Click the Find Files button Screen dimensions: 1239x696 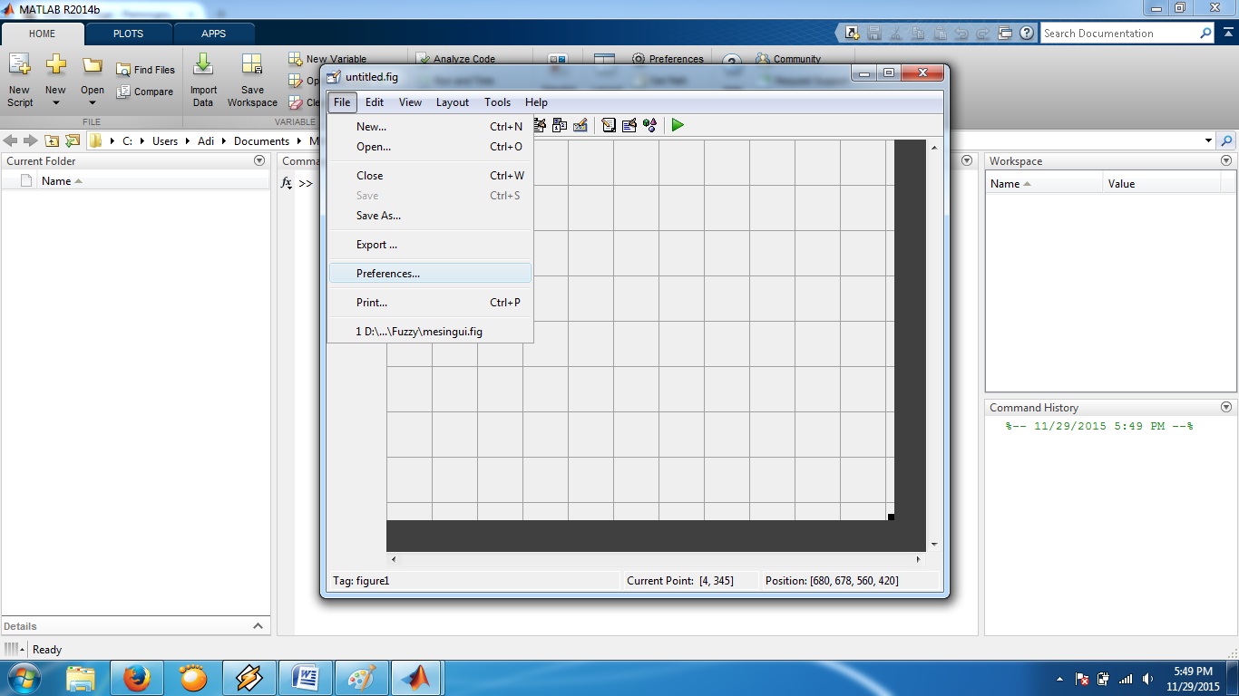click(146, 70)
